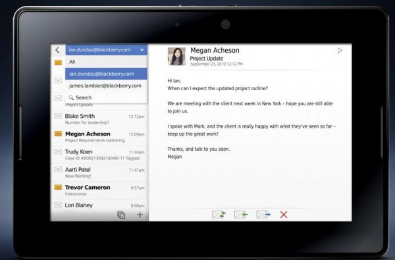The image size is (395, 260).
Task: Select highlighted ian.dundas@blackberry.com entry
Action: point(106,74)
